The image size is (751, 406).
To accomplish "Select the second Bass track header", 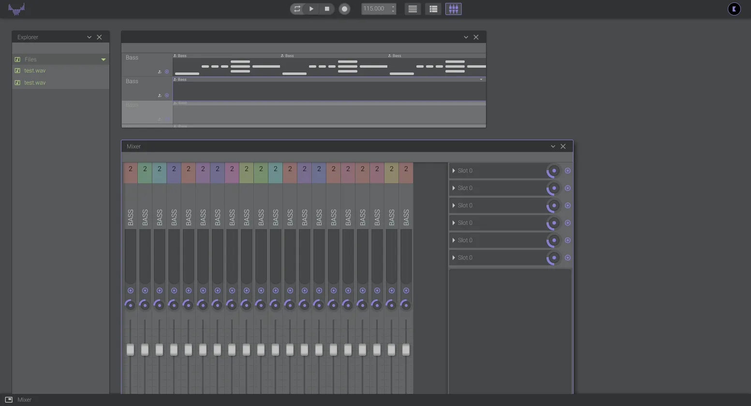I will tap(147, 88).
